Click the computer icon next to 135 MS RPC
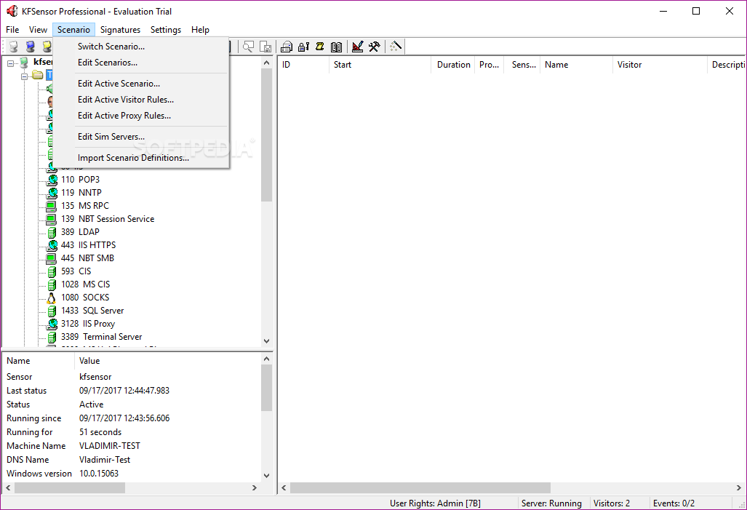 pyautogui.click(x=51, y=206)
